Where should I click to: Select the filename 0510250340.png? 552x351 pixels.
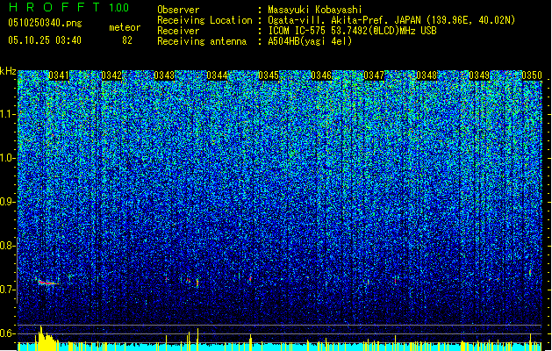coord(45,23)
